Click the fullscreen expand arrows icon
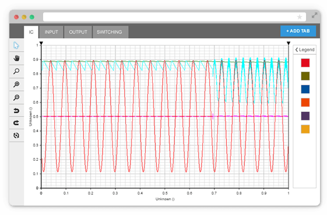The height and width of the screenshot is (215, 327). (314, 15)
